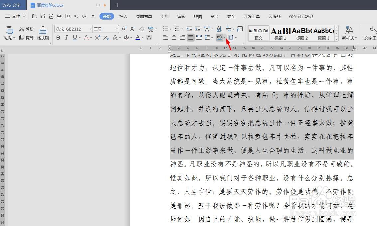Switch to the 插入 ribbon tab
Image resolution: width=377 pixels, height=226 pixels.
pos(123,16)
